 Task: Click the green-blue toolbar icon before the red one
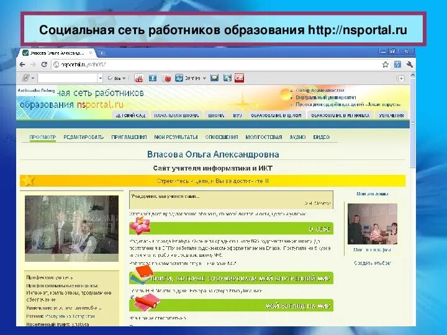[x=227, y=78]
